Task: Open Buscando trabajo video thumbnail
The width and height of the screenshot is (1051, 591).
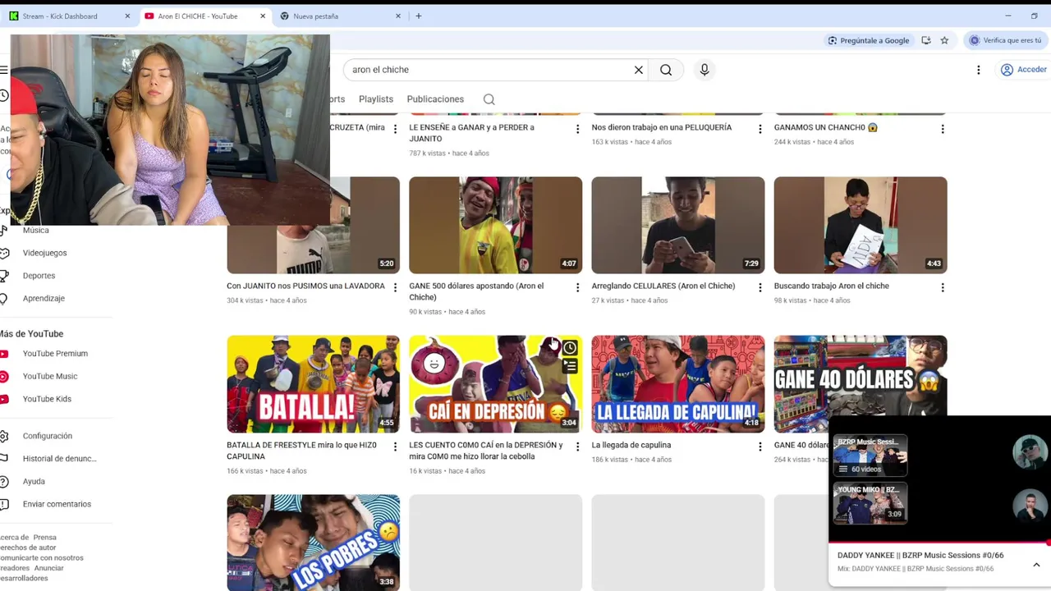Action: click(860, 225)
